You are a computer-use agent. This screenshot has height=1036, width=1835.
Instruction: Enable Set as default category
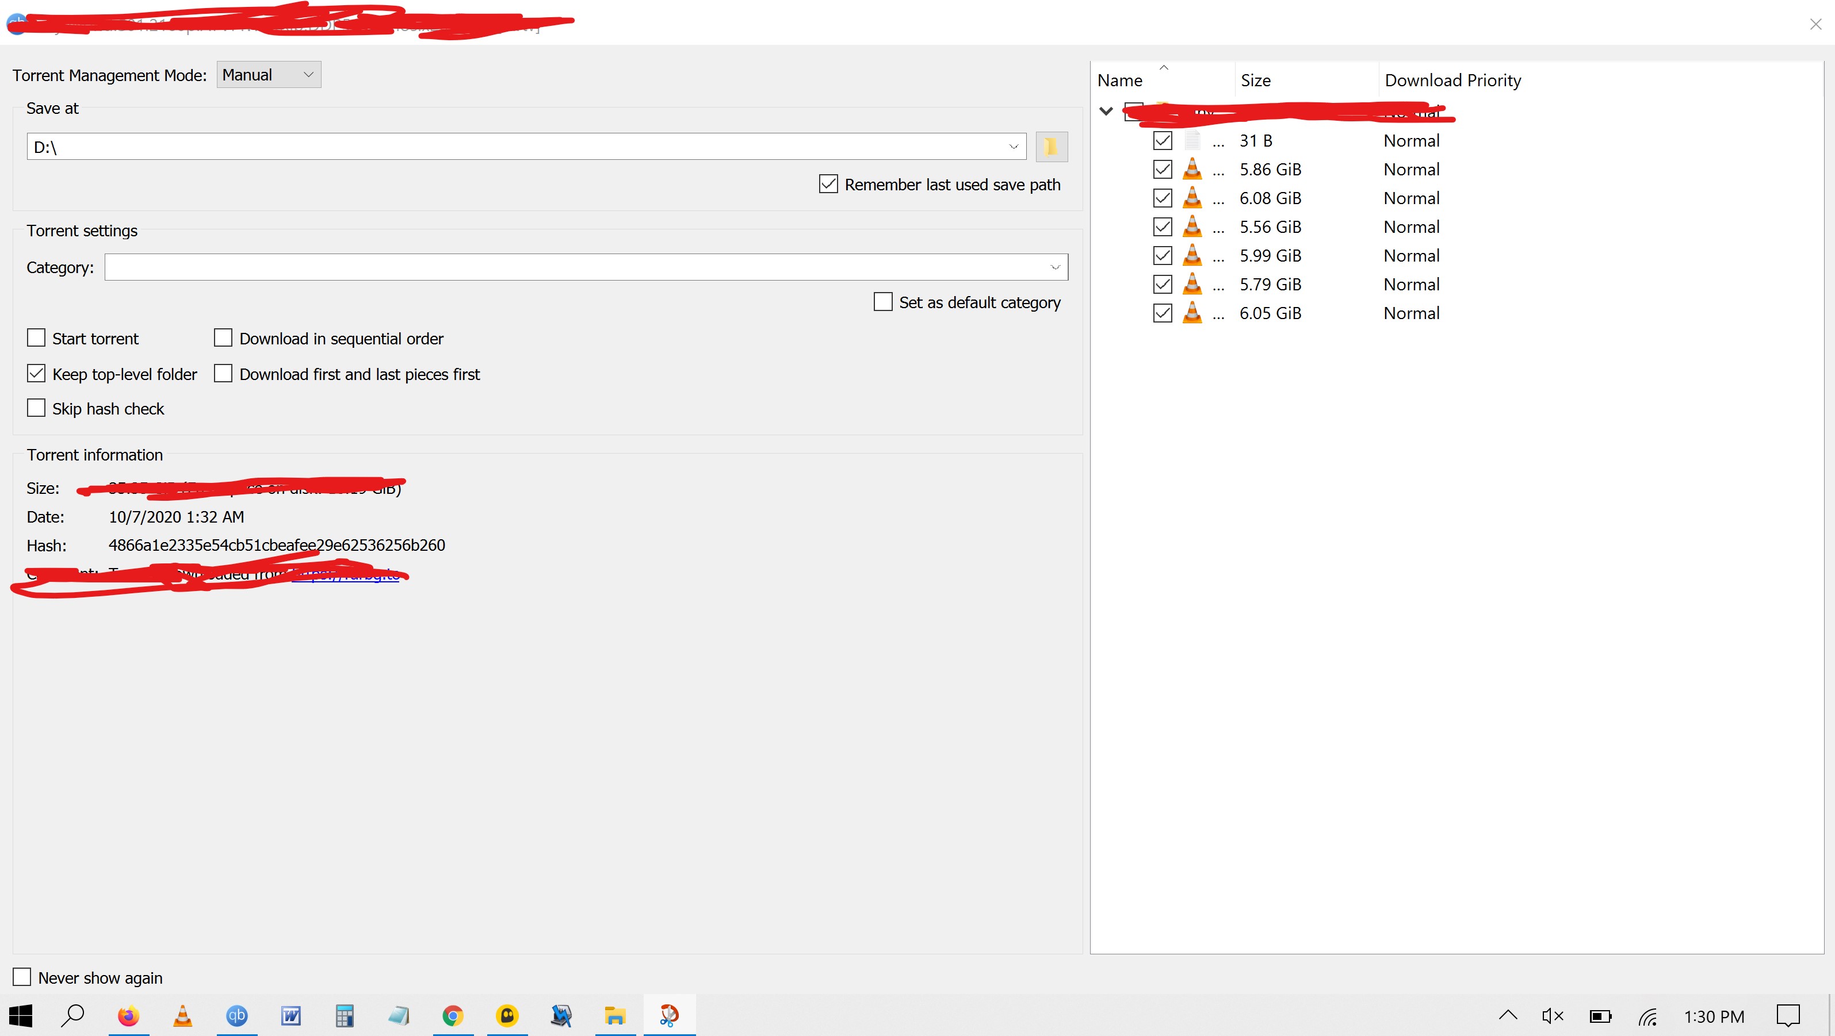pyautogui.click(x=882, y=302)
